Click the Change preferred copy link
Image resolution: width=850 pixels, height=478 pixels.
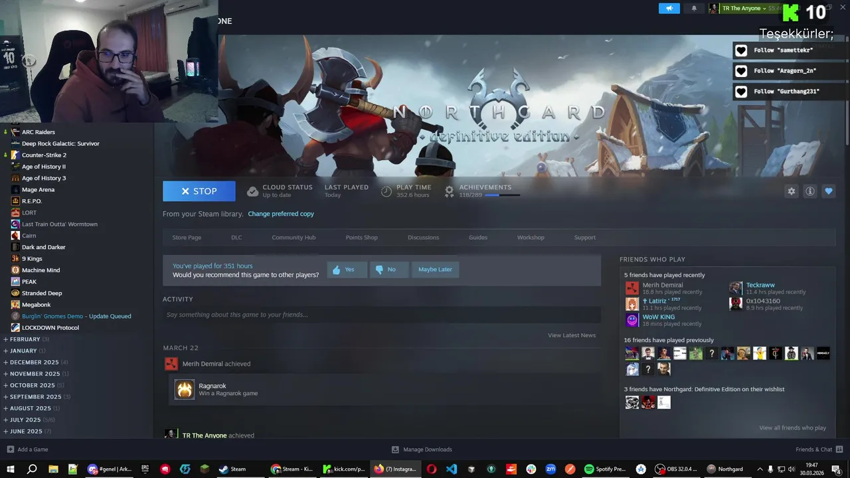(x=281, y=214)
